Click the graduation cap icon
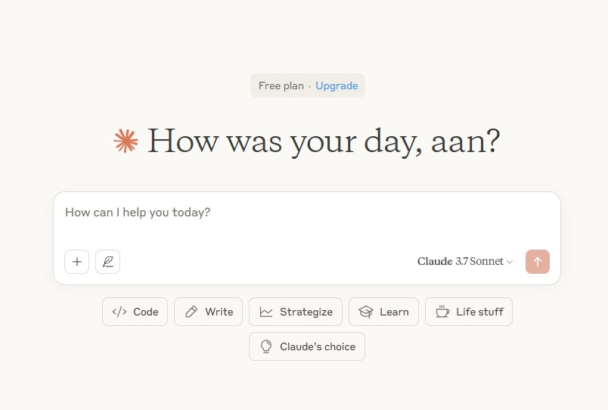 (366, 312)
